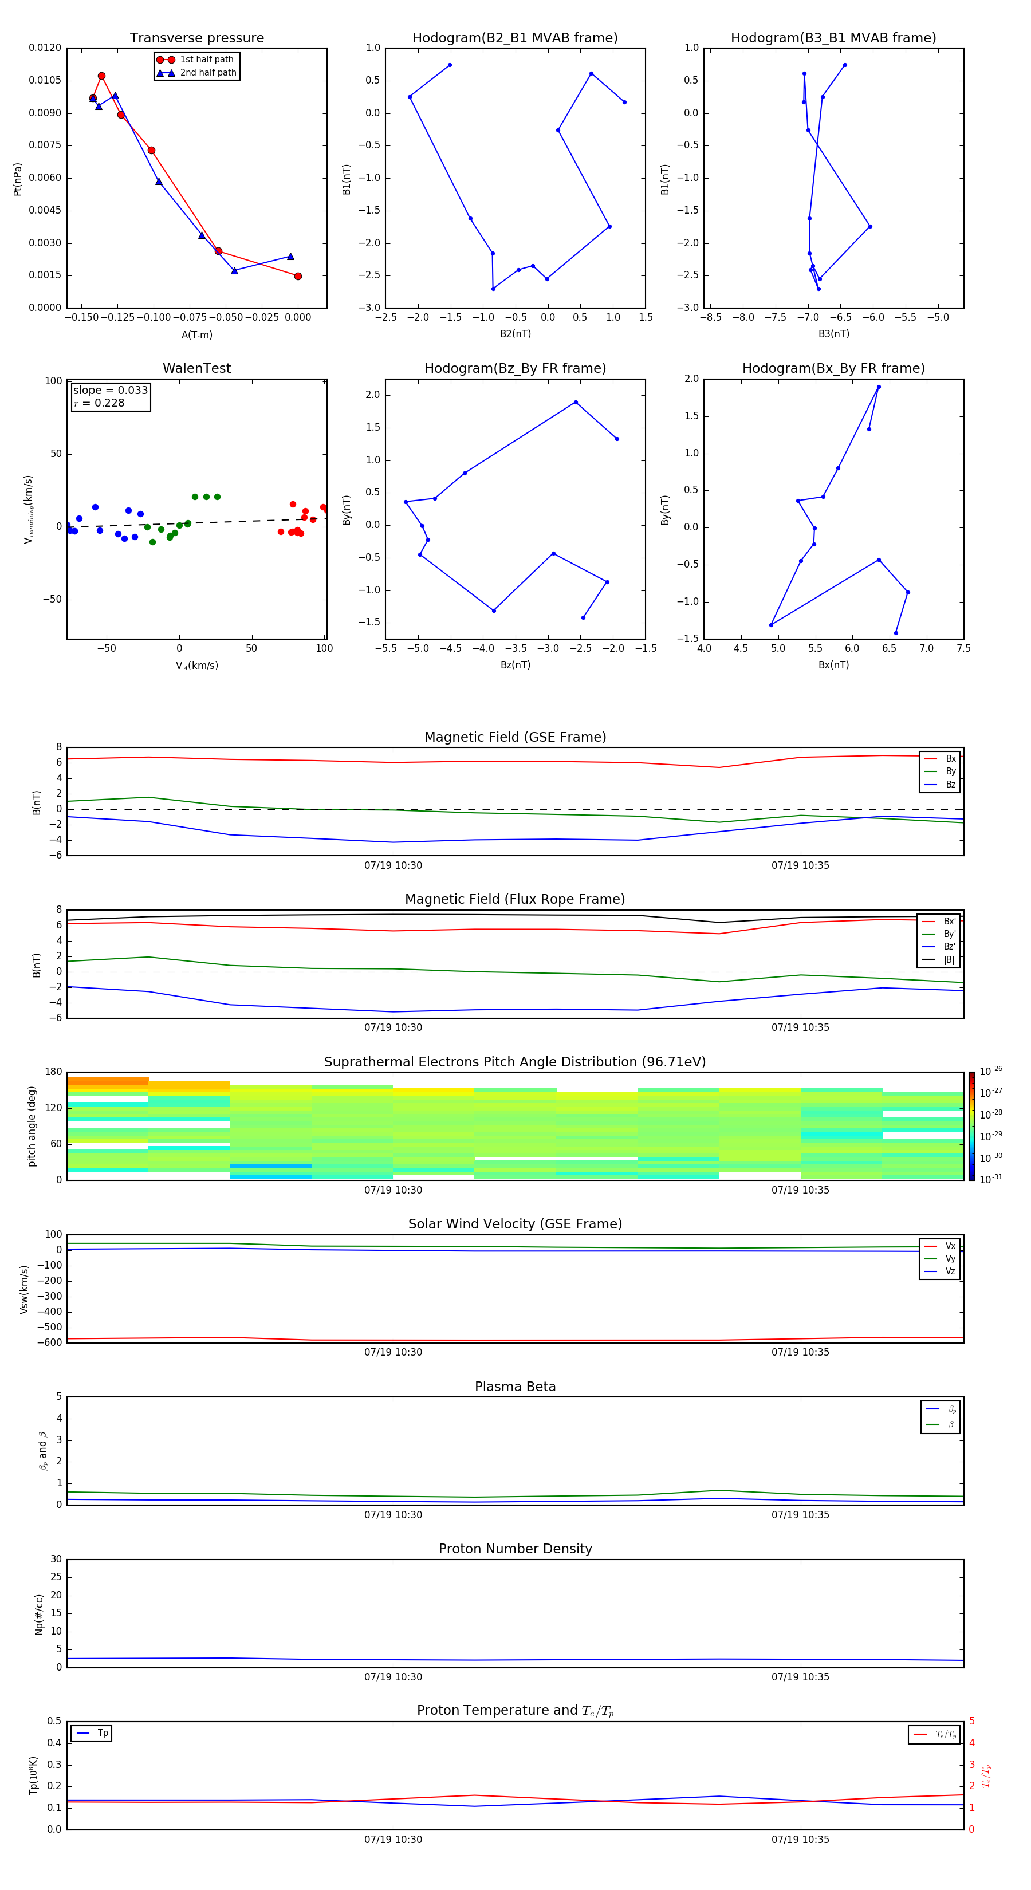Click the 10^-31 colorbar tick label
1031x1890 pixels.
991,1179
